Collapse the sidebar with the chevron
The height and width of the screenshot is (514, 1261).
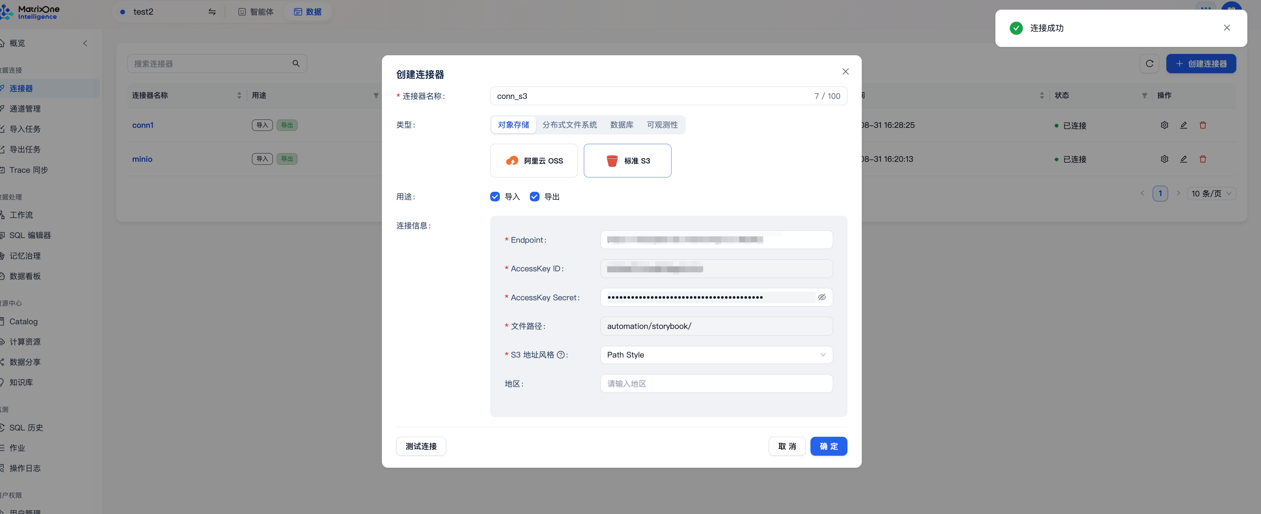[x=85, y=43]
